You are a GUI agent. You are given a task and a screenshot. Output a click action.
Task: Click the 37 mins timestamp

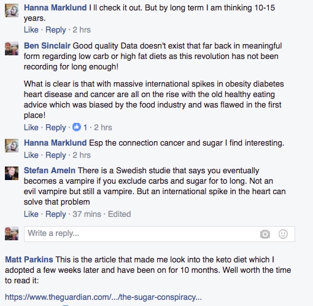coord(87,214)
